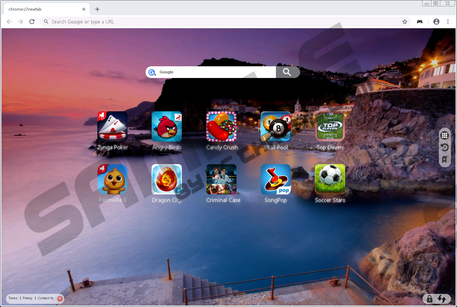Click the lock icon at bottom right
This screenshot has height=307, width=457.
point(430,299)
